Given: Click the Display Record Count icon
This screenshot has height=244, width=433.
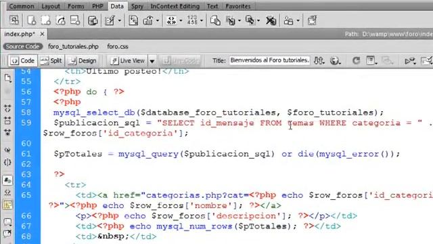Looking at the screenshot, I should tap(192, 20).
